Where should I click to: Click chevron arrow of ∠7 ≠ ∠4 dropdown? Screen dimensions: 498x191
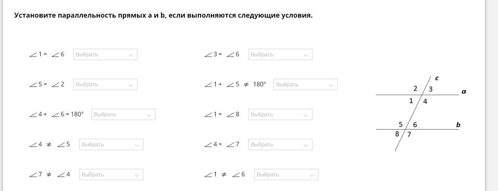click(137, 175)
